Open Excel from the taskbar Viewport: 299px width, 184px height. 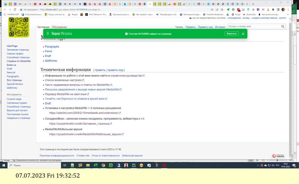tap(95, 165)
